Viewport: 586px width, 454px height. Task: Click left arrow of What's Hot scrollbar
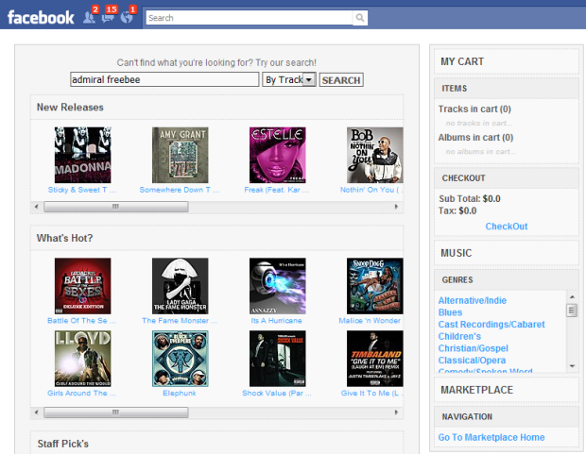coord(36,412)
